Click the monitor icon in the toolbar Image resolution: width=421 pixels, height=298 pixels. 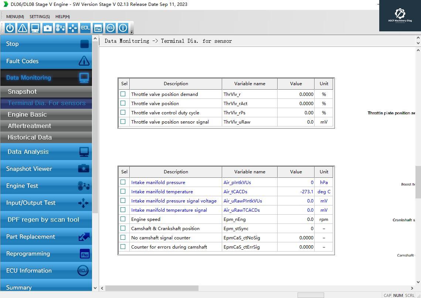35,28
